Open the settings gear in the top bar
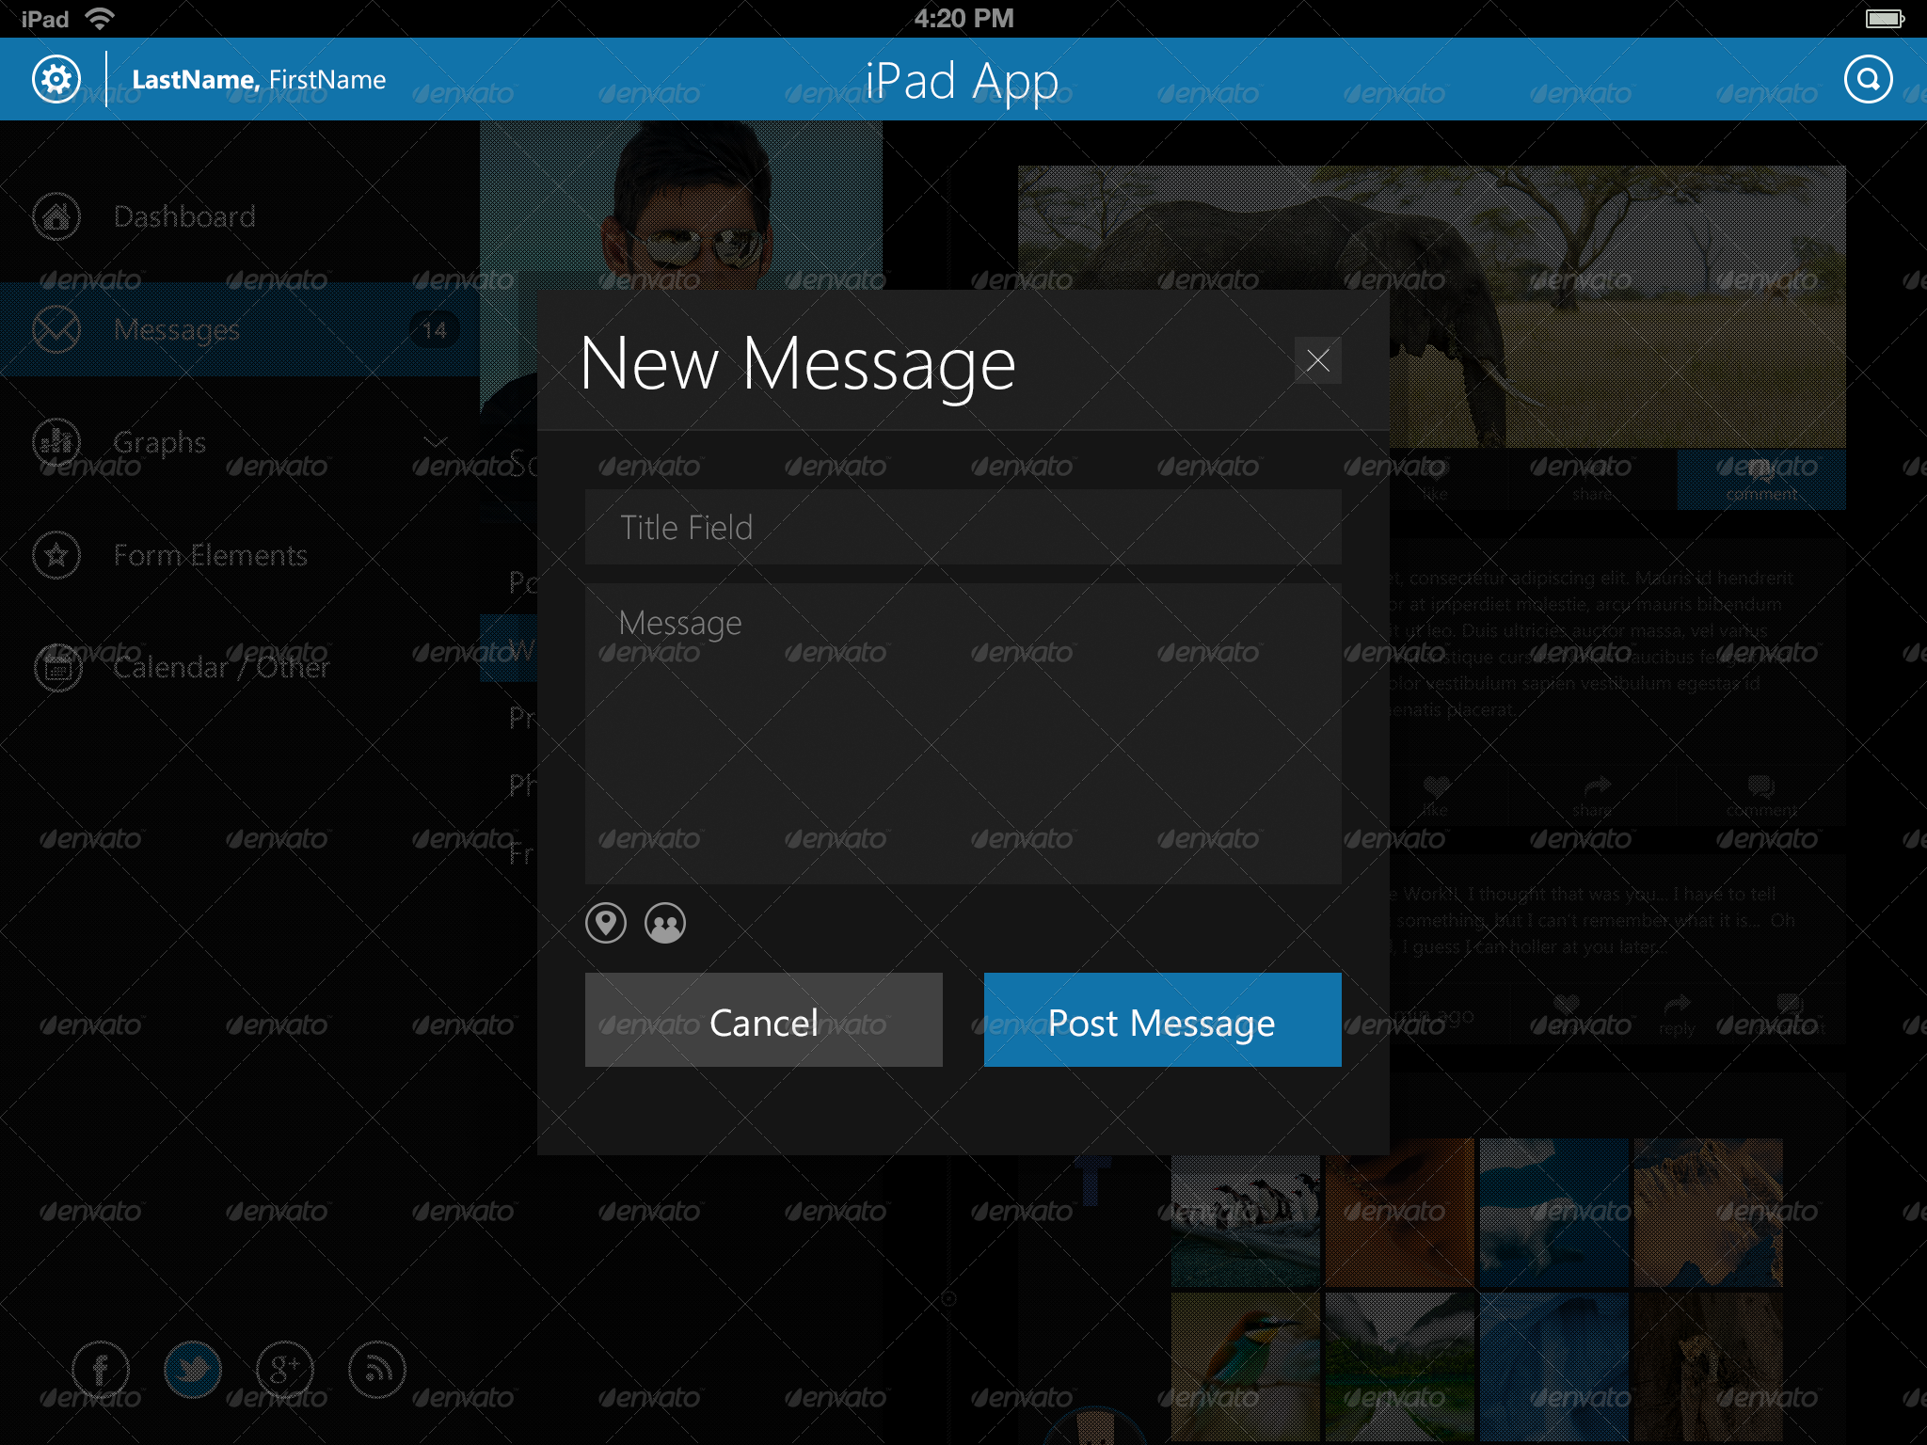 click(x=56, y=79)
